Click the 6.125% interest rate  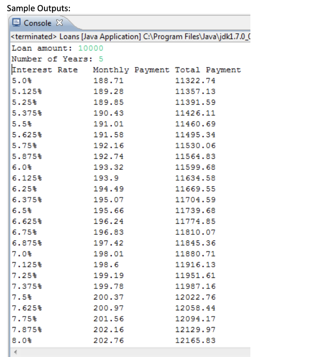[27, 178]
